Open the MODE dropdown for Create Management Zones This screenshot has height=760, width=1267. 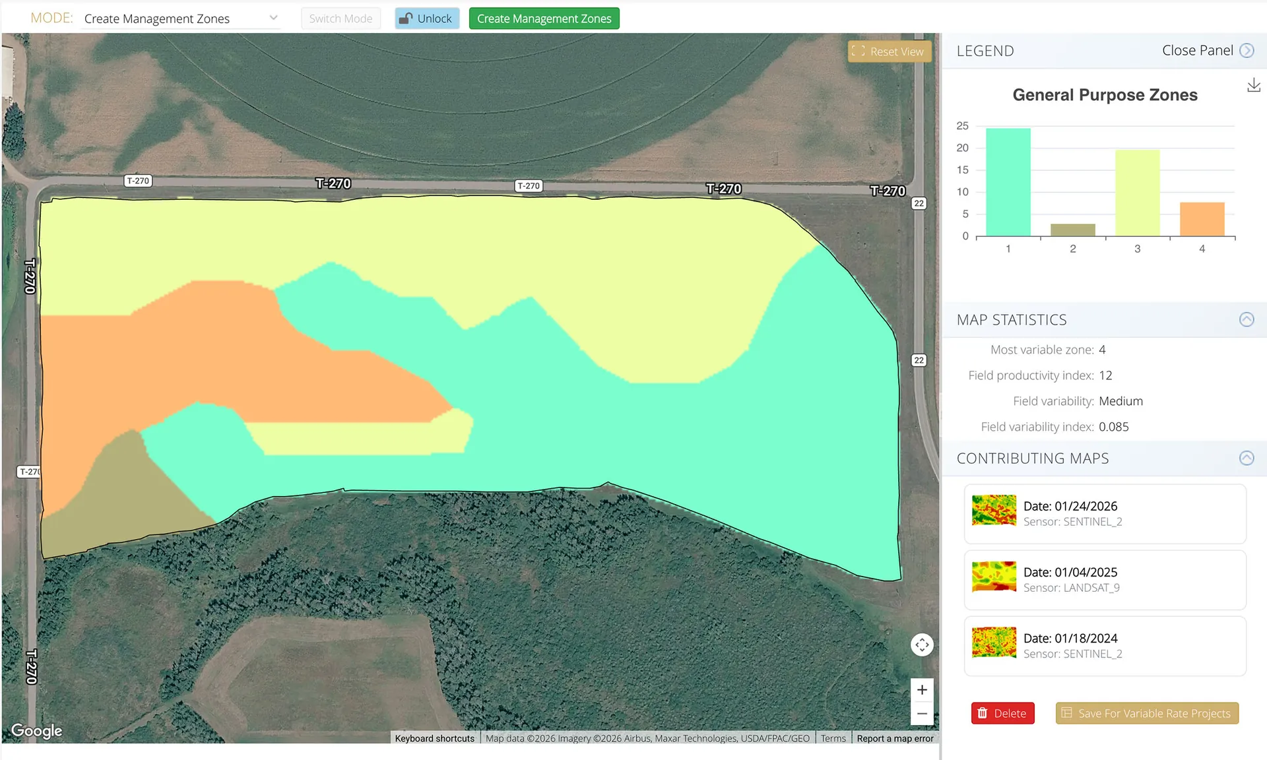(x=181, y=18)
